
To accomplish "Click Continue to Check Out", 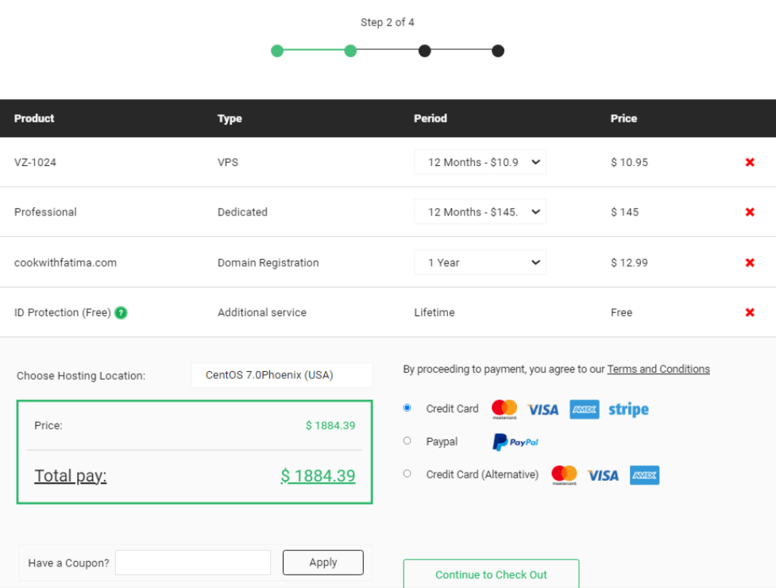I will click(x=491, y=574).
